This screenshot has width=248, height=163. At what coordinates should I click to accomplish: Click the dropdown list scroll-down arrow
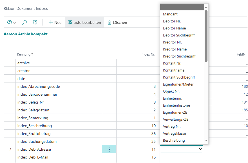point(206,140)
